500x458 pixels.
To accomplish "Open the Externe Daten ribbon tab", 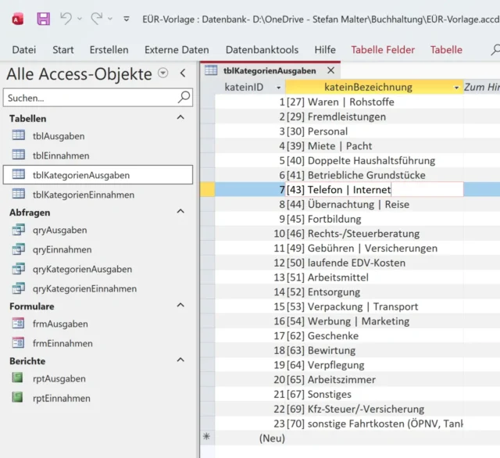I will (x=177, y=49).
